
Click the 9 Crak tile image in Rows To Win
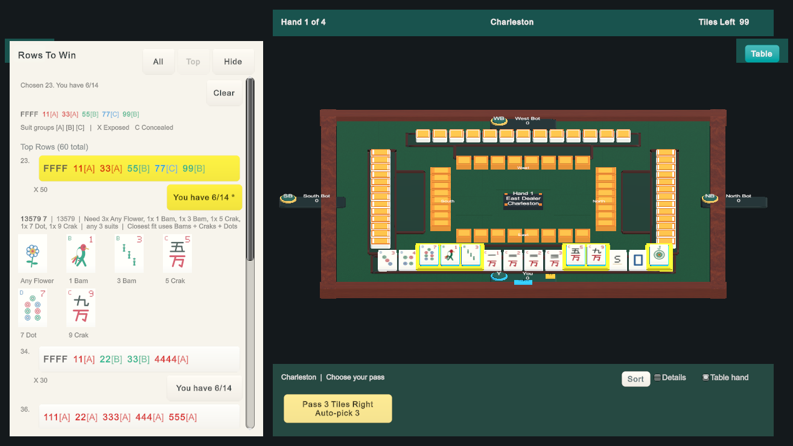[x=81, y=308]
